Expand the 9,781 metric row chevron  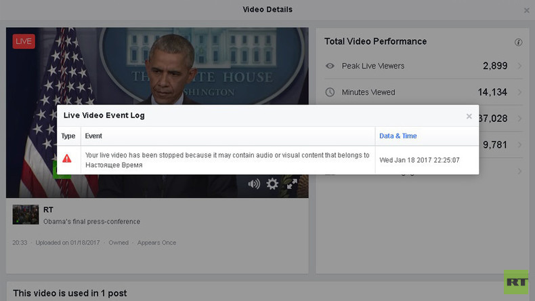[x=519, y=144]
